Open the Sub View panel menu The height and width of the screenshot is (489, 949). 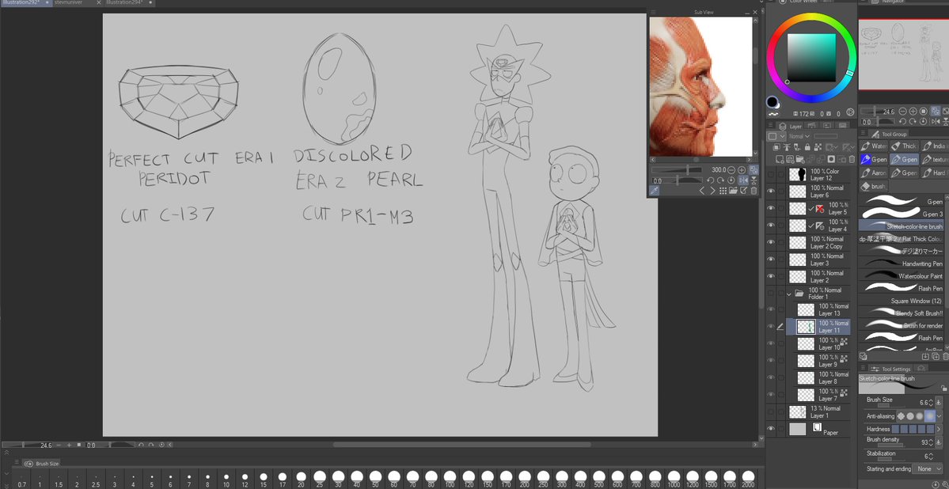653,12
